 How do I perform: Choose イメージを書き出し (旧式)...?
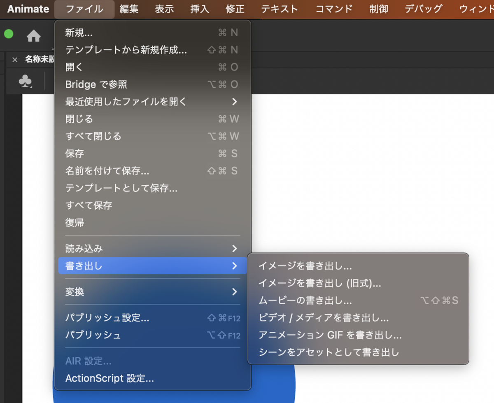(x=358, y=283)
